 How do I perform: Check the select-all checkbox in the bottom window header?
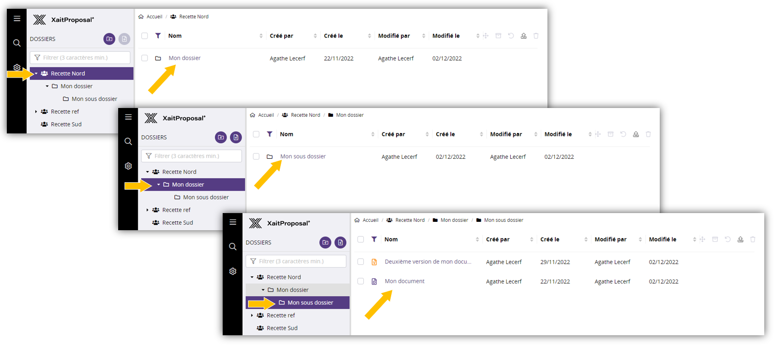pos(361,239)
